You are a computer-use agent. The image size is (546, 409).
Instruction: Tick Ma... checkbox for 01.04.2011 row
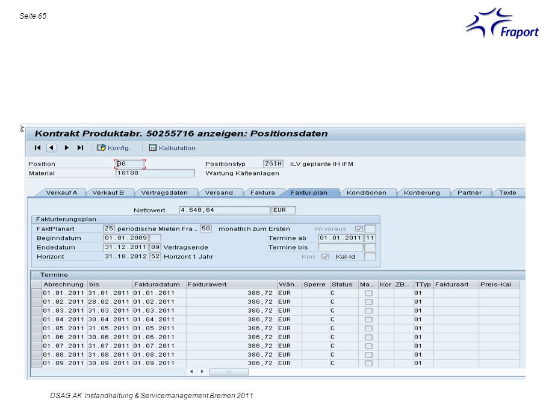pyautogui.click(x=368, y=319)
